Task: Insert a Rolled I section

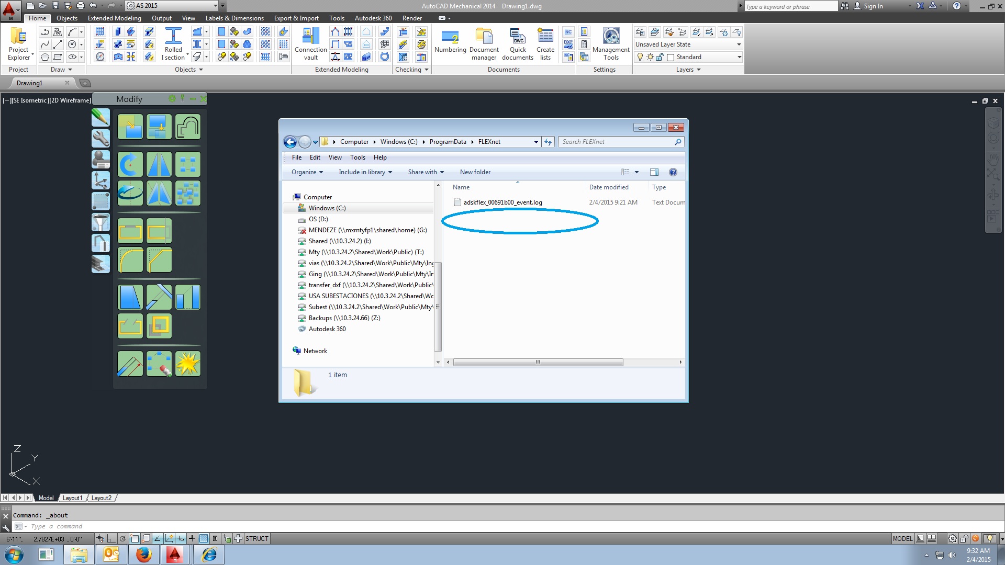Action: tap(173, 44)
